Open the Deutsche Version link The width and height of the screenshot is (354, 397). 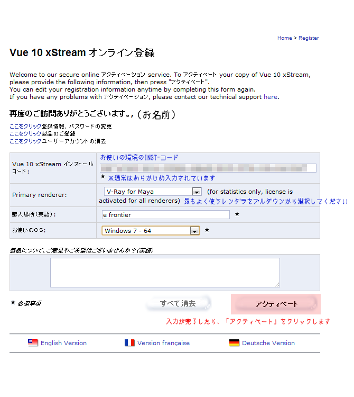click(x=268, y=343)
